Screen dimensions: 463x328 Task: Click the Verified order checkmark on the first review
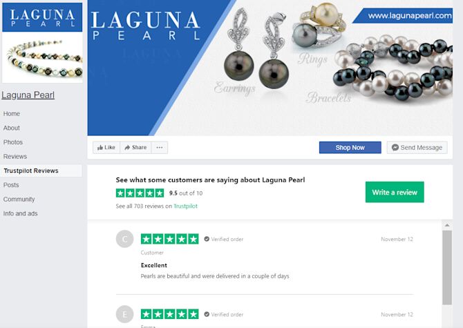click(x=207, y=239)
